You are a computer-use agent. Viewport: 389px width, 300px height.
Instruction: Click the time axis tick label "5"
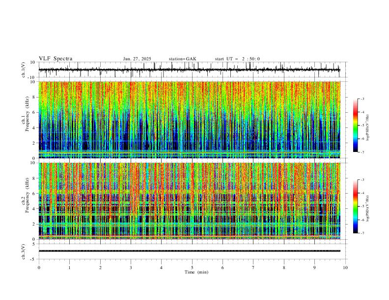pyautogui.click(x=192, y=268)
